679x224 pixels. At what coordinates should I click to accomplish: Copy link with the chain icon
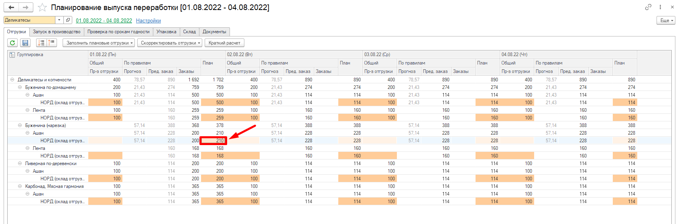648,7
